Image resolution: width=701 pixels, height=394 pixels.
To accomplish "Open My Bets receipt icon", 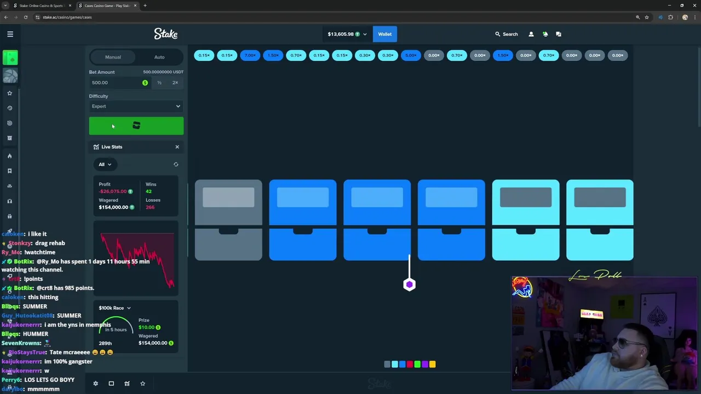I will pos(9,138).
